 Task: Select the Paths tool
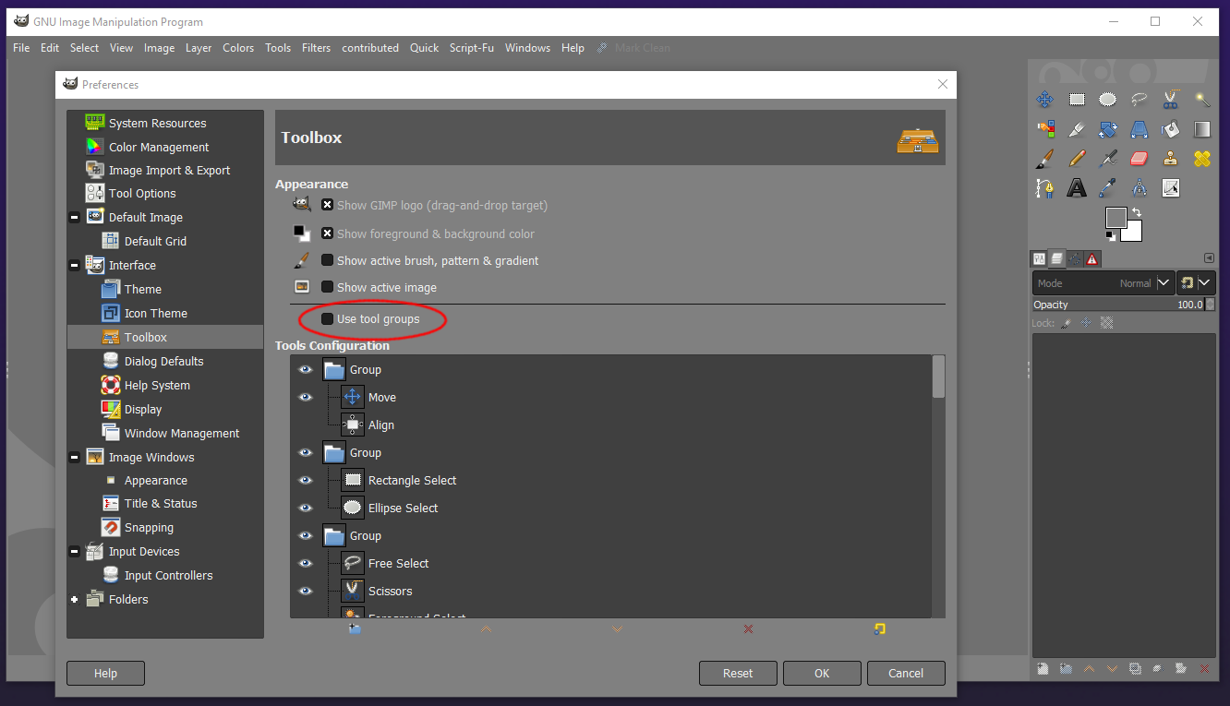point(1044,188)
